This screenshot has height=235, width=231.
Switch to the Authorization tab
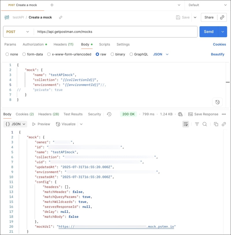pyautogui.click(x=35, y=44)
